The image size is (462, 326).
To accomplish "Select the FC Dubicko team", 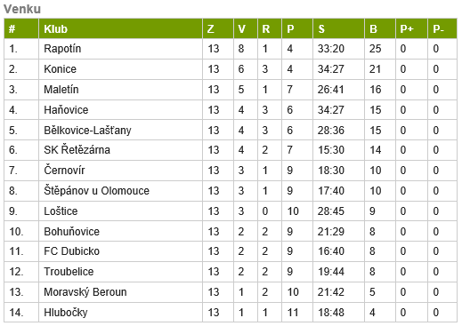I will coord(71,251).
